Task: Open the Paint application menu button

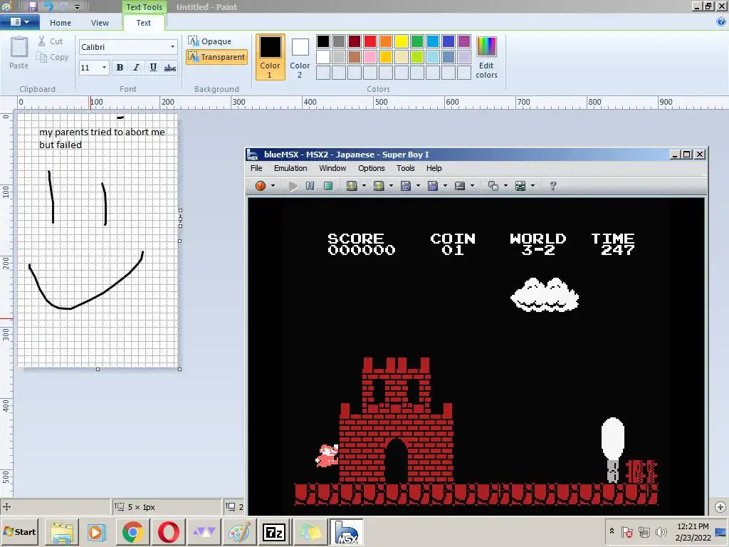Action: pos(19,22)
